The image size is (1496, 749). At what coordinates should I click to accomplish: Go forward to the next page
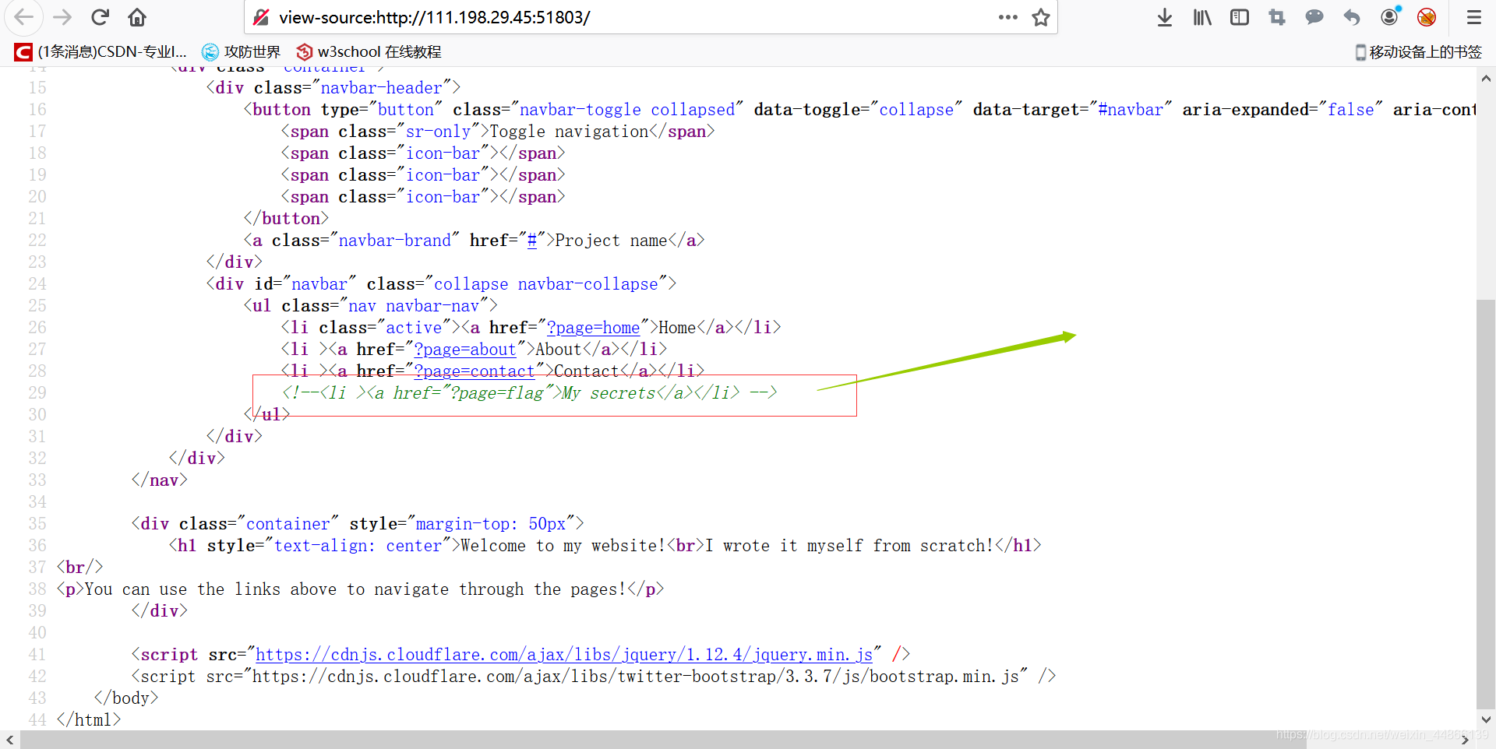pyautogui.click(x=62, y=17)
